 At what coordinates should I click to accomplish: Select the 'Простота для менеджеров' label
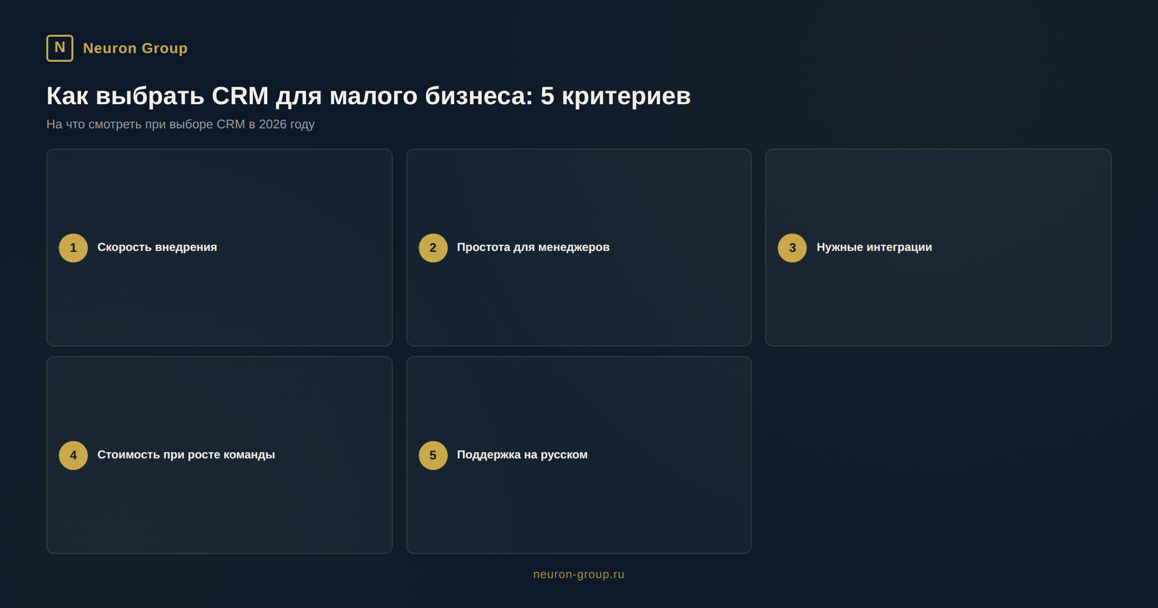click(x=533, y=247)
